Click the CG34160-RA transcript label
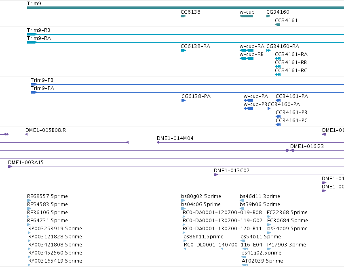Image resolution: width=344 pixels, height=267 pixels. (x=283, y=46)
